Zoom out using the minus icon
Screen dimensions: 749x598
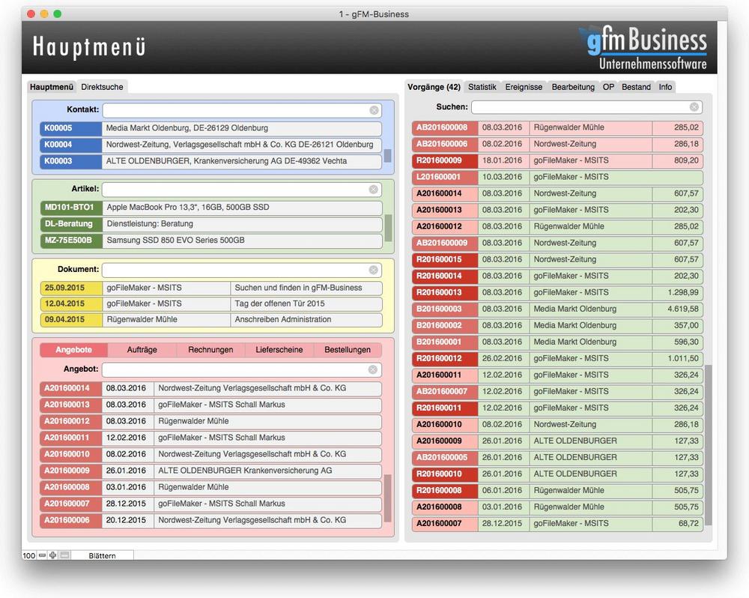tap(42, 555)
